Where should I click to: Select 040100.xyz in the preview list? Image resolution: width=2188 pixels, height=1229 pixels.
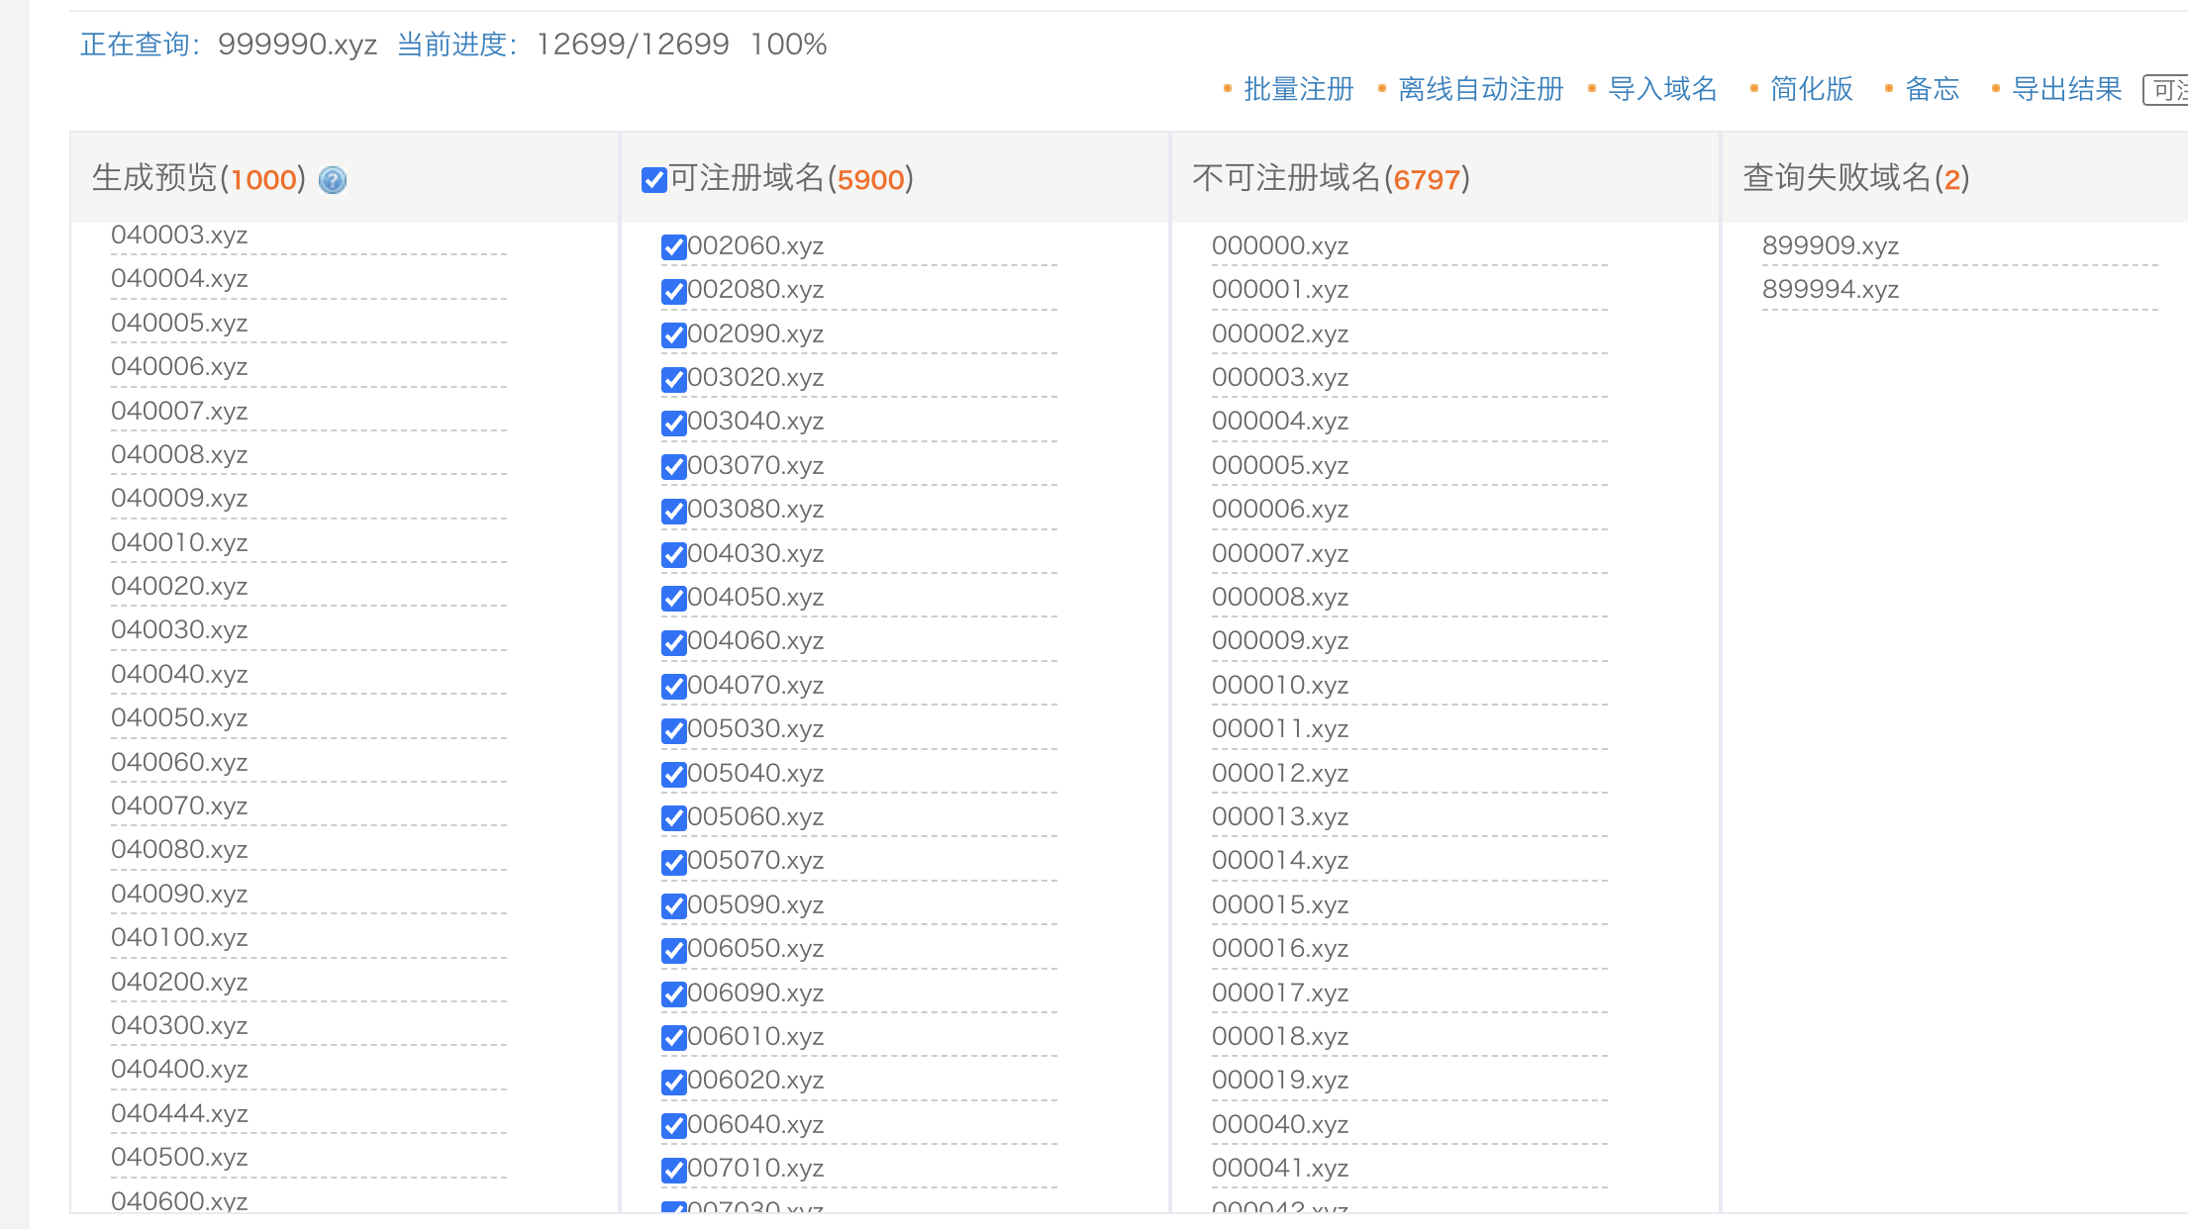[179, 937]
